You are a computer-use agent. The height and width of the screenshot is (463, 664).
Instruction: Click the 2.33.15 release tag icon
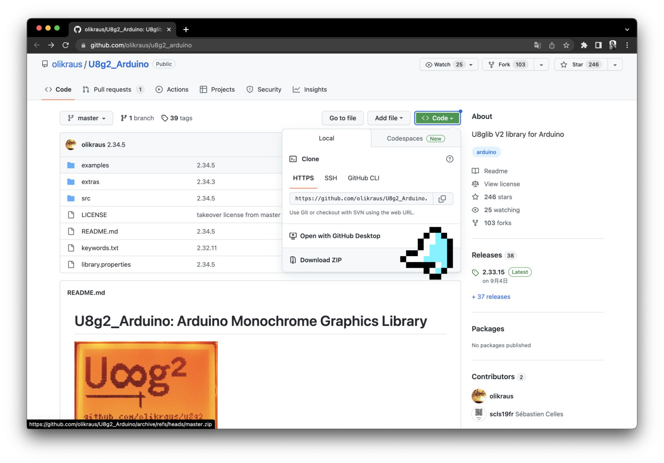(475, 272)
